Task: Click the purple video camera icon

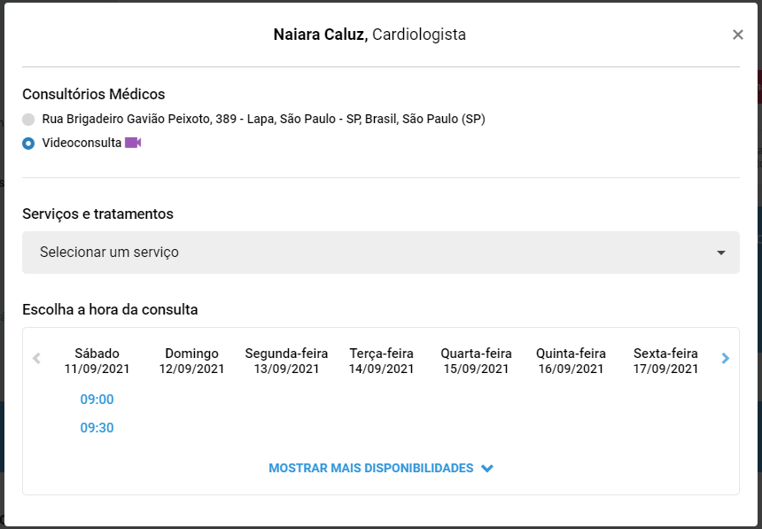Action: click(133, 143)
